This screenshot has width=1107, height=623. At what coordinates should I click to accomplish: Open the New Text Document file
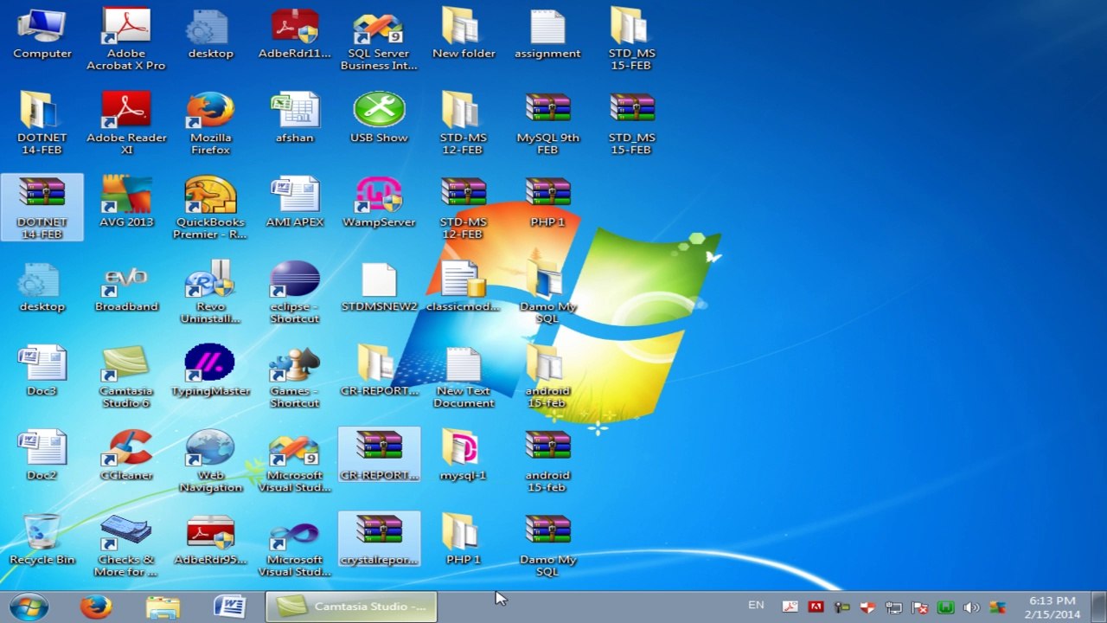click(x=464, y=376)
